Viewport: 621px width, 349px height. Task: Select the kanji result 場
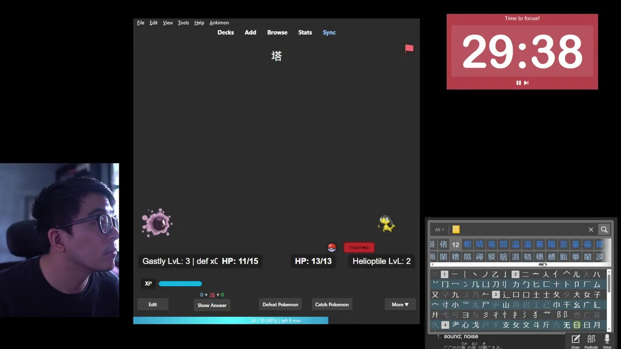tap(491, 244)
